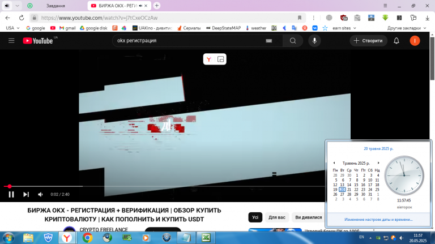Mute the video player volume
Viewport: 435px width, 244px height.
point(41,194)
